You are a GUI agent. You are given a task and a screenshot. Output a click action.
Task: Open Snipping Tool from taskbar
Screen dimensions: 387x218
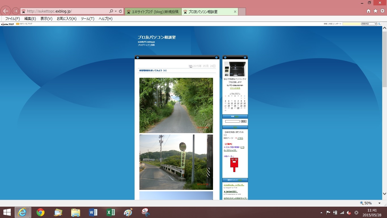(146, 212)
